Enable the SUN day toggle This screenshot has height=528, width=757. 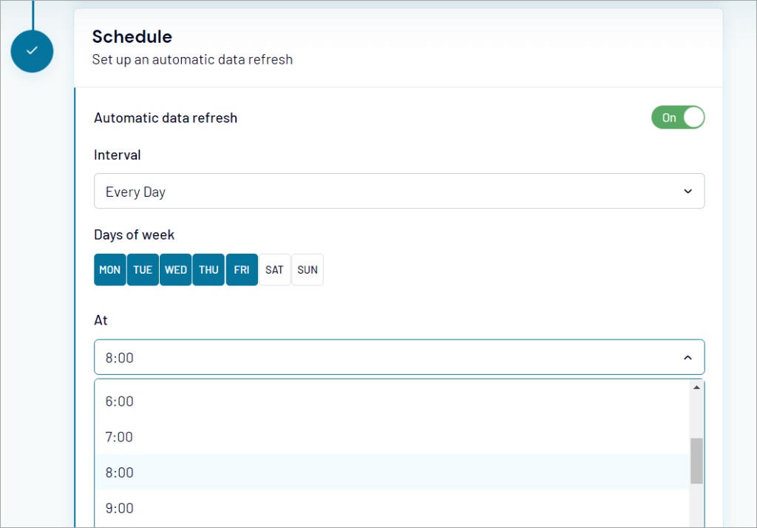[x=307, y=269]
